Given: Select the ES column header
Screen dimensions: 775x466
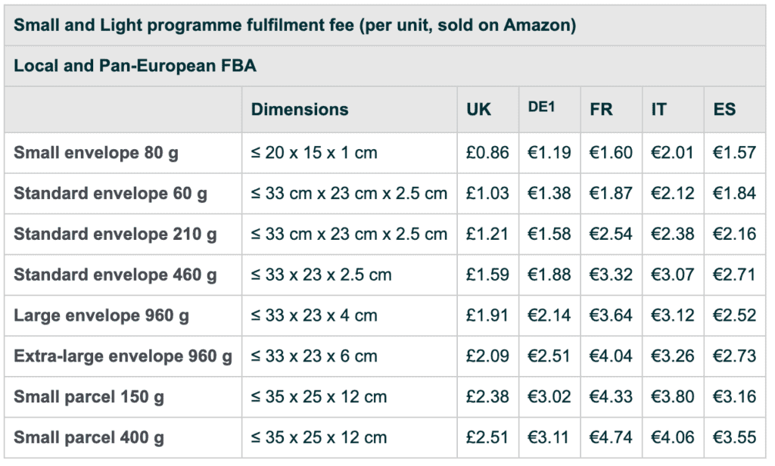Looking at the screenshot, I should [724, 109].
